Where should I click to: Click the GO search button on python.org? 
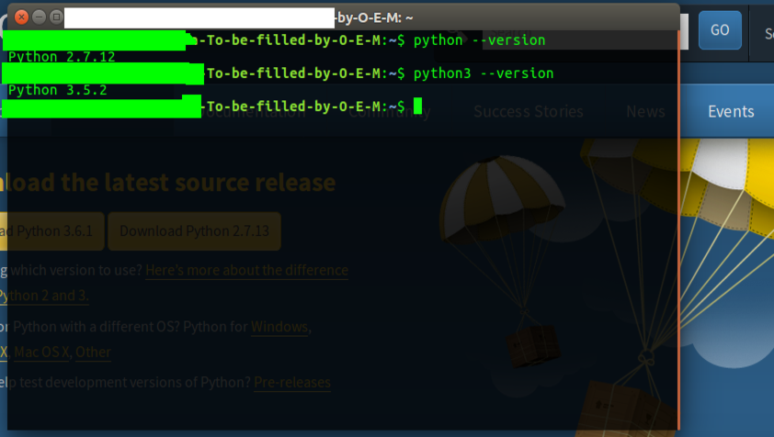720,30
